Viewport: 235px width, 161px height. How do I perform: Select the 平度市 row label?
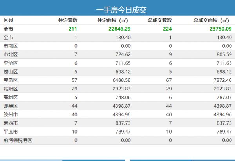tap(10, 132)
